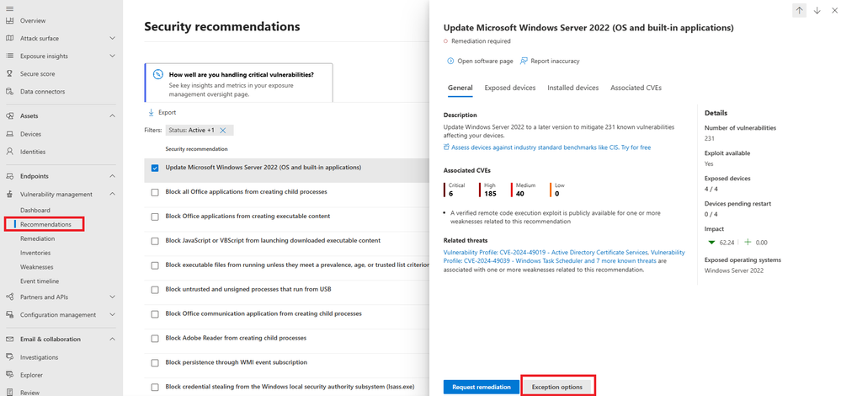Check Block untrusted and unsigned USB processes
This screenshot has width=841, height=396.
pos(155,290)
